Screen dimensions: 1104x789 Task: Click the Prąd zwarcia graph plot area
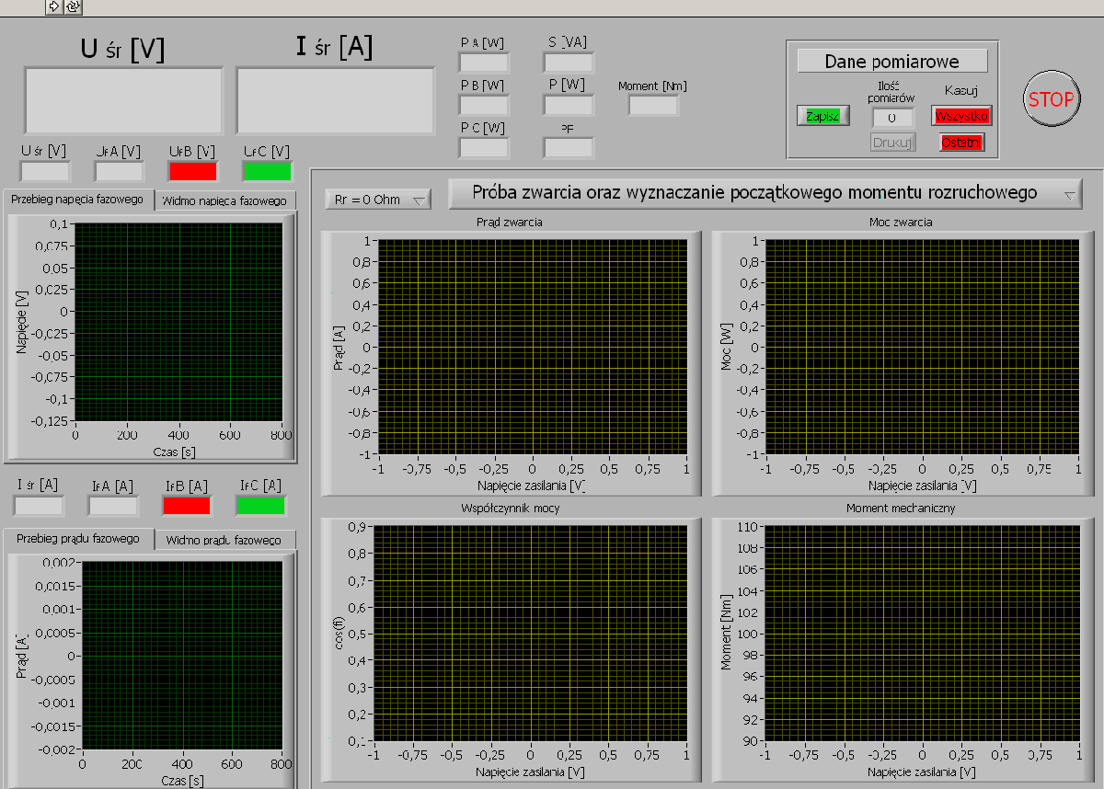tap(532, 347)
